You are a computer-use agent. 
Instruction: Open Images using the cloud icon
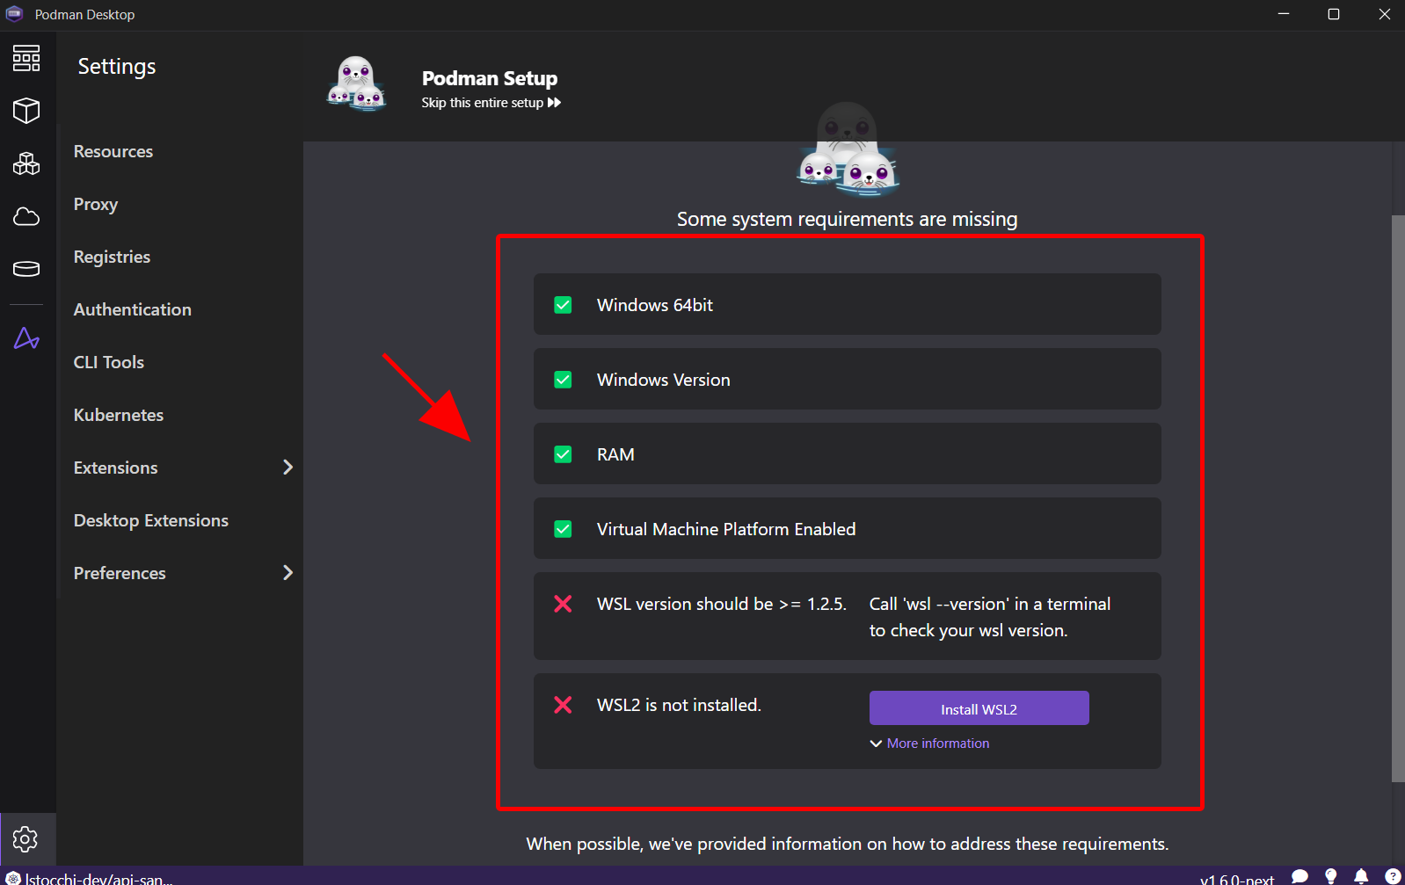pos(26,216)
